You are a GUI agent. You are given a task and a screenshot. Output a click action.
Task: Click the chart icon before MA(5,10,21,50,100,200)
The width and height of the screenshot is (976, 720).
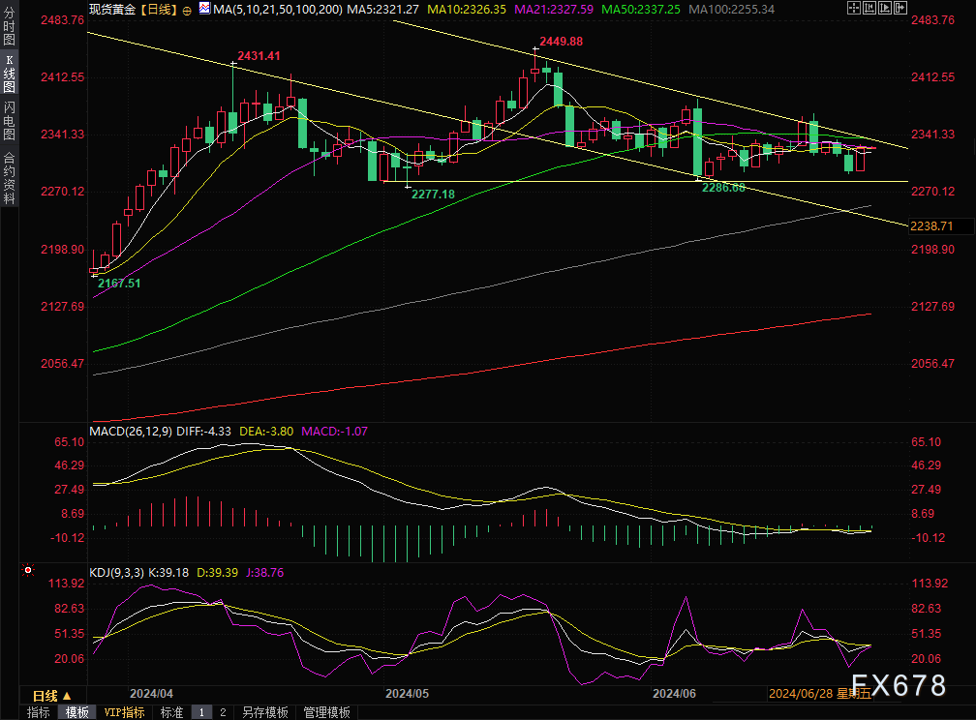point(203,8)
